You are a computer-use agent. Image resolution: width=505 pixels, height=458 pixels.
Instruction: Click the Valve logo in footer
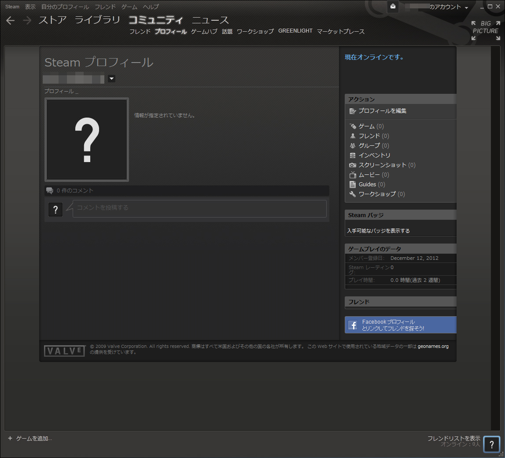click(64, 351)
